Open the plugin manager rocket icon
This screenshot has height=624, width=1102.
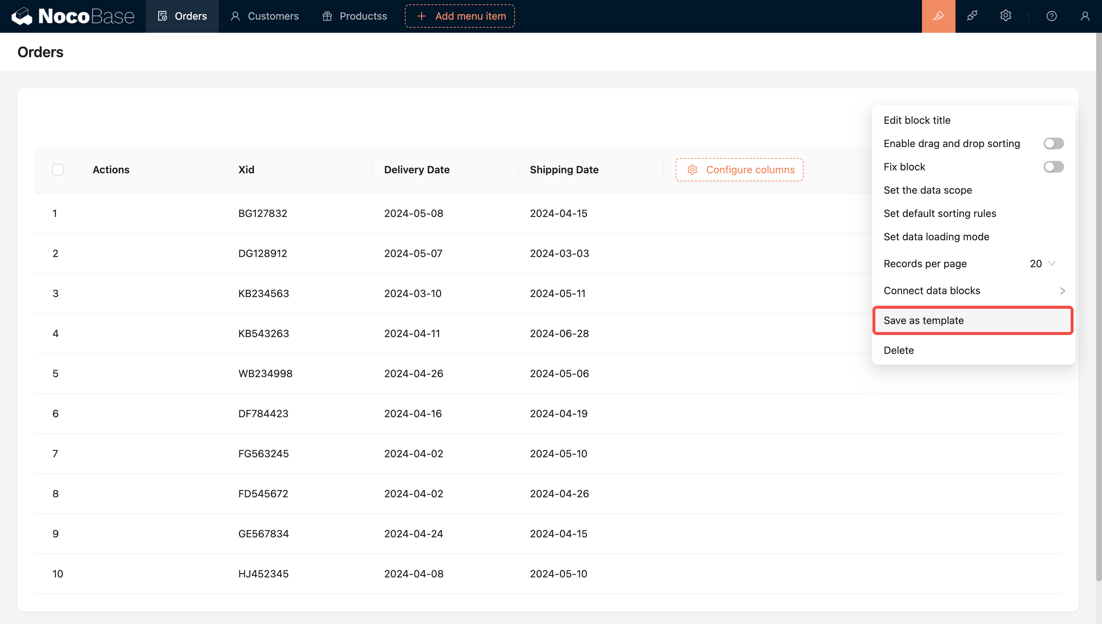(x=972, y=16)
